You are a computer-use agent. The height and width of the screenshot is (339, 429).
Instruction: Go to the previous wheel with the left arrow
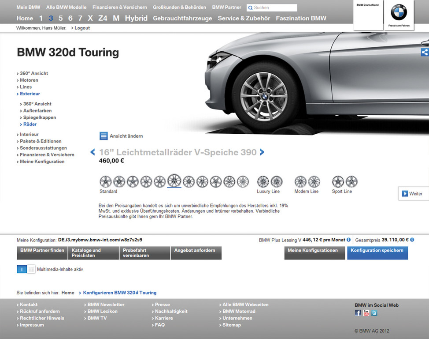click(93, 152)
